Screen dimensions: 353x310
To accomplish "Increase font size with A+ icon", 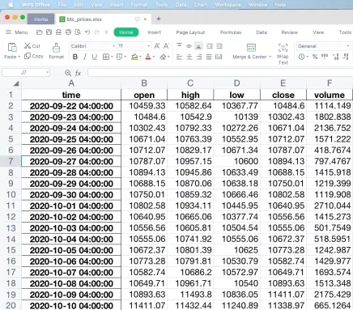I will [157, 46].
